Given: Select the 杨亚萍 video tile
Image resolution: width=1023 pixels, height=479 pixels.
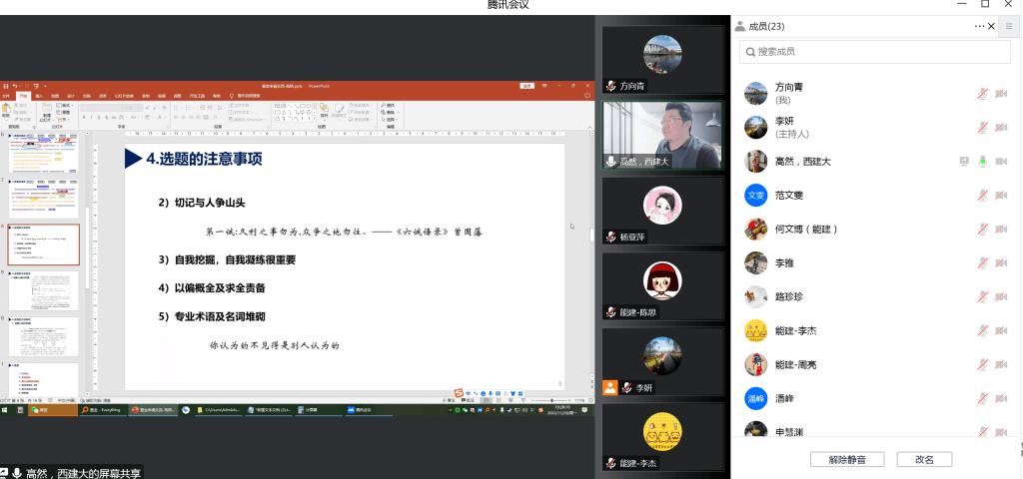Looking at the screenshot, I should [x=662, y=212].
